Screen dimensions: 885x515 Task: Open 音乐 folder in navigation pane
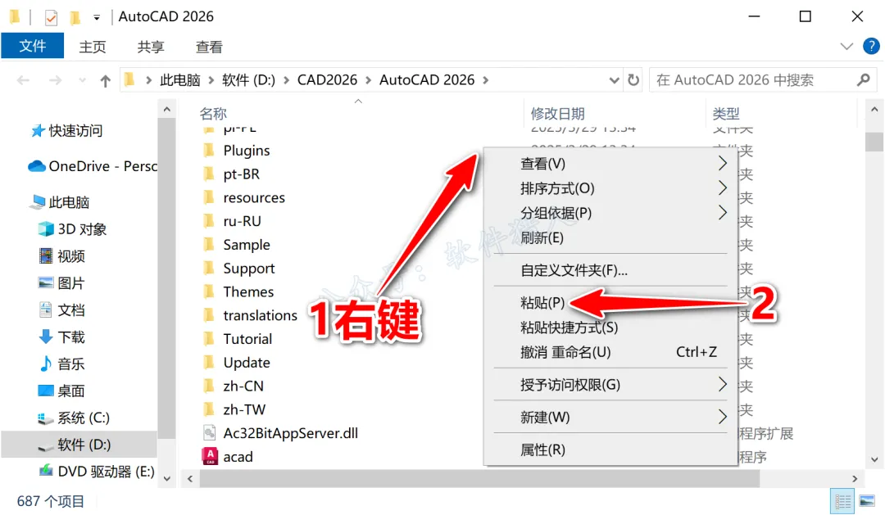[61, 364]
